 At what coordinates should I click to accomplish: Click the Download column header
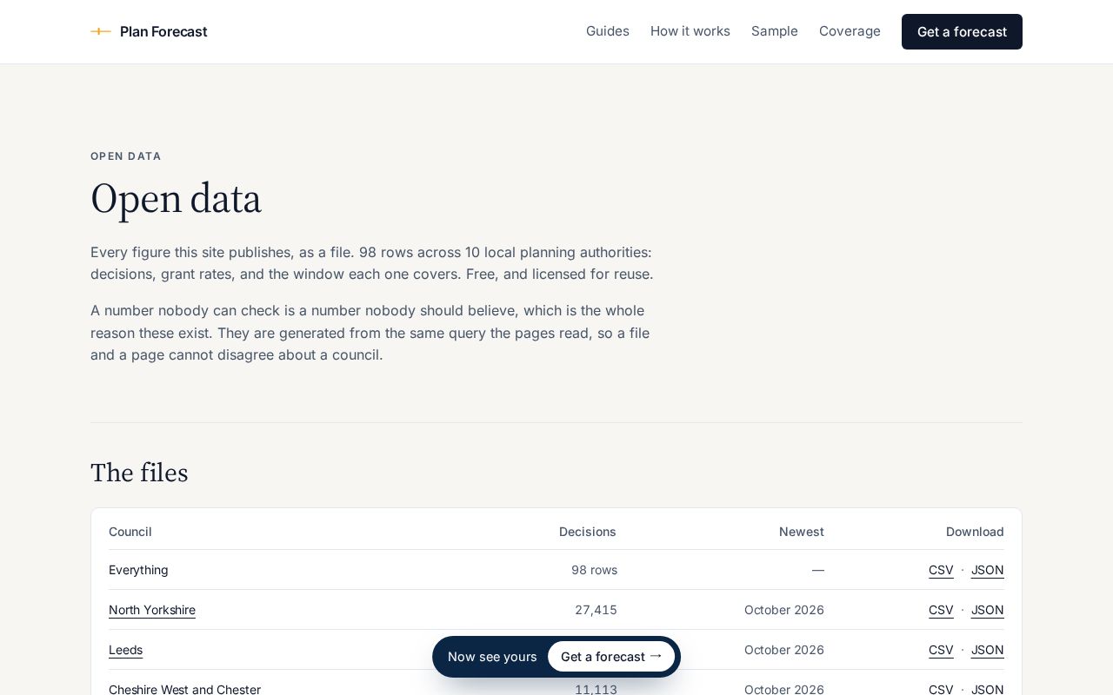click(975, 532)
